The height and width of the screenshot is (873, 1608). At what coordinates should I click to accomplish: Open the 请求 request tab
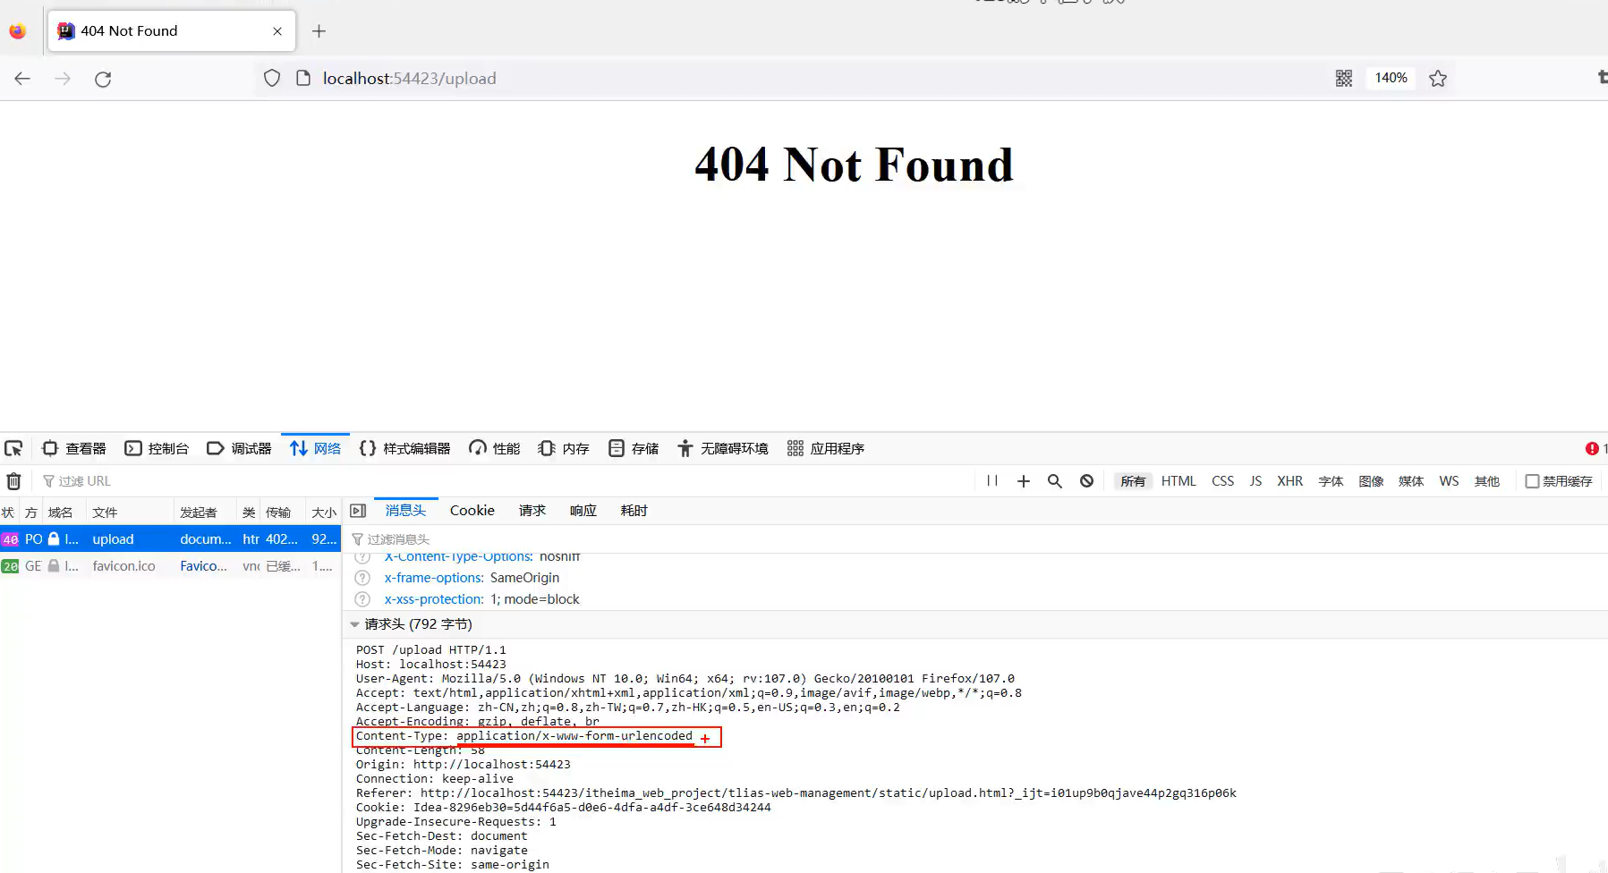click(x=532, y=511)
